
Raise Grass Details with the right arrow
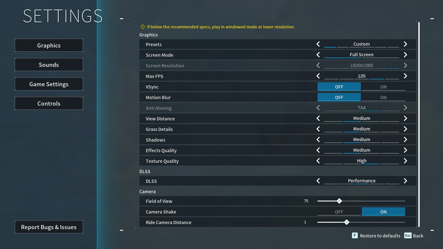pyautogui.click(x=405, y=129)
